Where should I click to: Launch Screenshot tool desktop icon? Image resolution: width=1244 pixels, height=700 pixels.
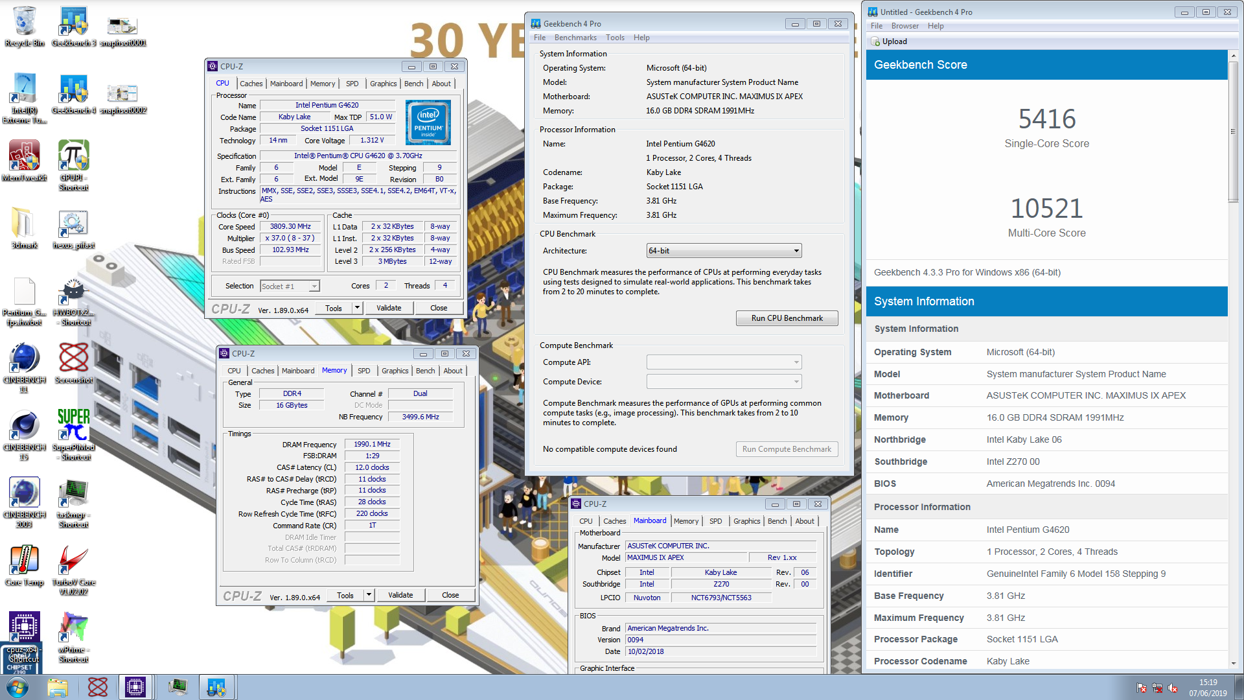pyautogui.click(x=73, y=363)
